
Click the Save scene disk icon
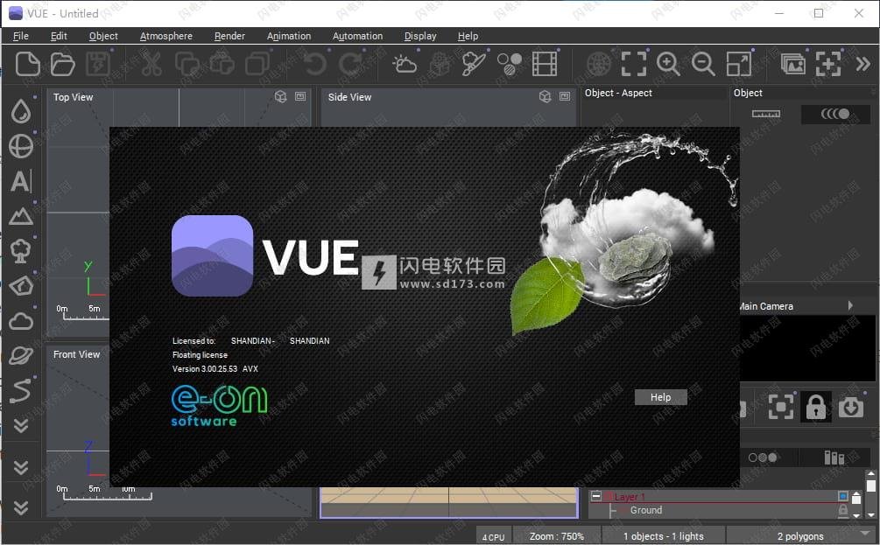tap(98, 64)
